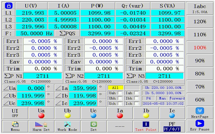
Task: Select the red 100% level
Action: [200, 48]
